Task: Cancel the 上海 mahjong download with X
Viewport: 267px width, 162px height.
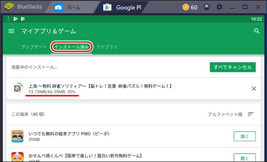Action: [254, 88]
